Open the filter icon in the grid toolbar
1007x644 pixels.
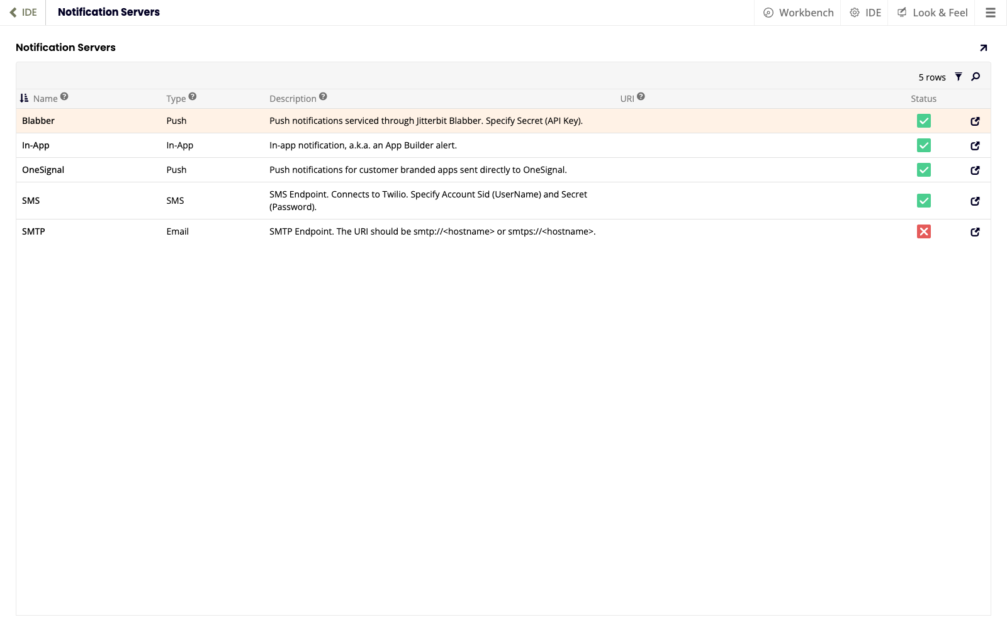(959, 76)
